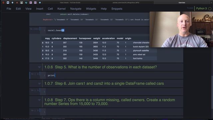Click the shield-shaped bookmark icon
This screenshot has height=120, width=213.
13,3
